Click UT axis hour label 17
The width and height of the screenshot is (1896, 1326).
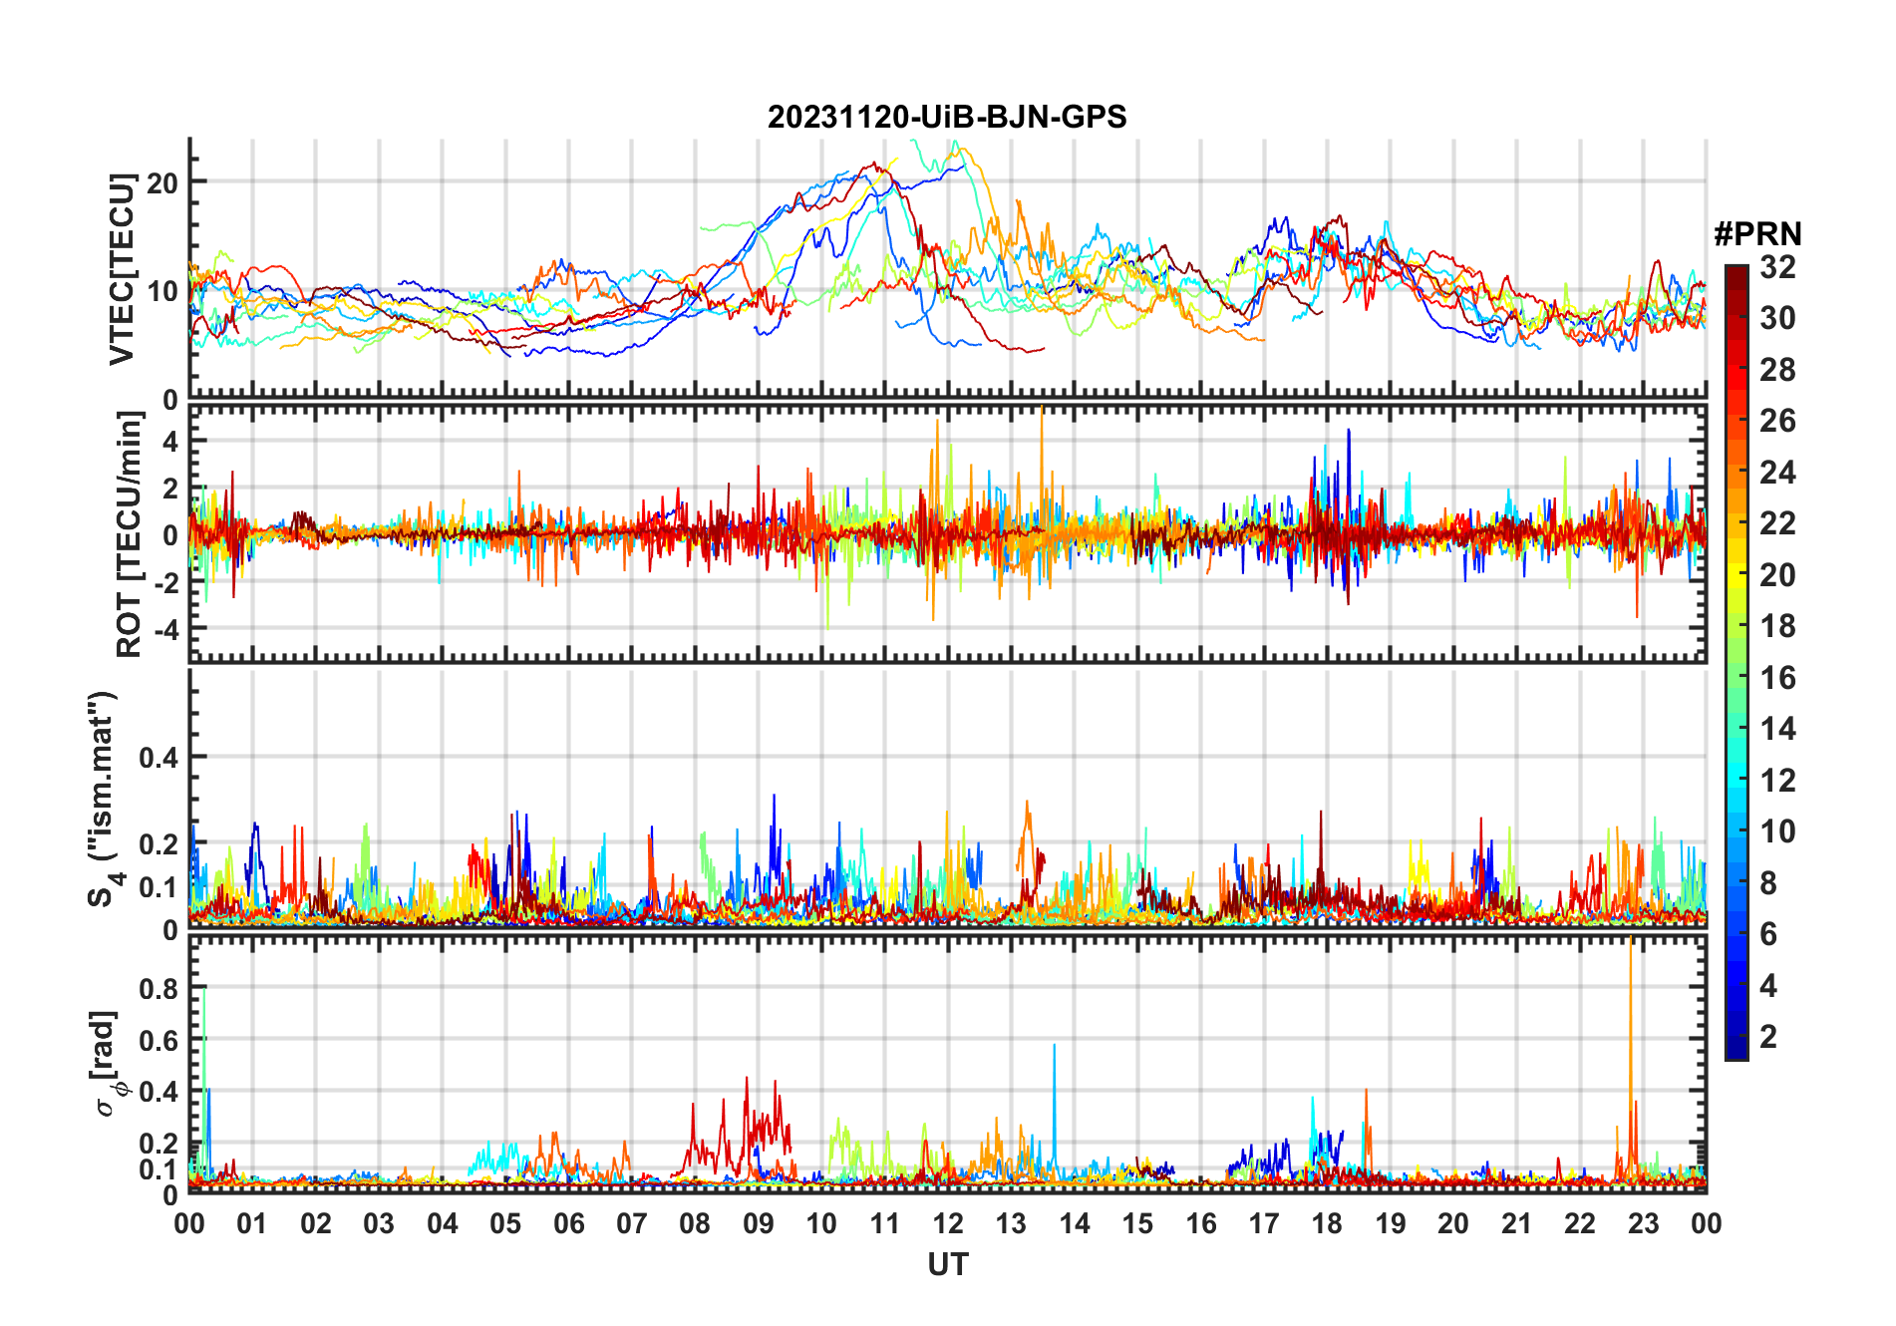coord(1264,1223)
